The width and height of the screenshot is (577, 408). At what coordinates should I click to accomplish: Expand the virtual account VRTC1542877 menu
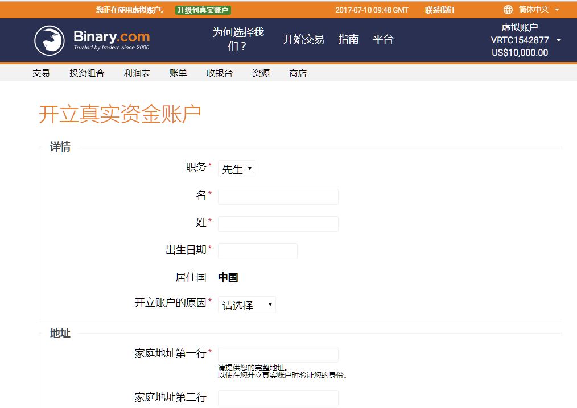click(x=525, y=40)
